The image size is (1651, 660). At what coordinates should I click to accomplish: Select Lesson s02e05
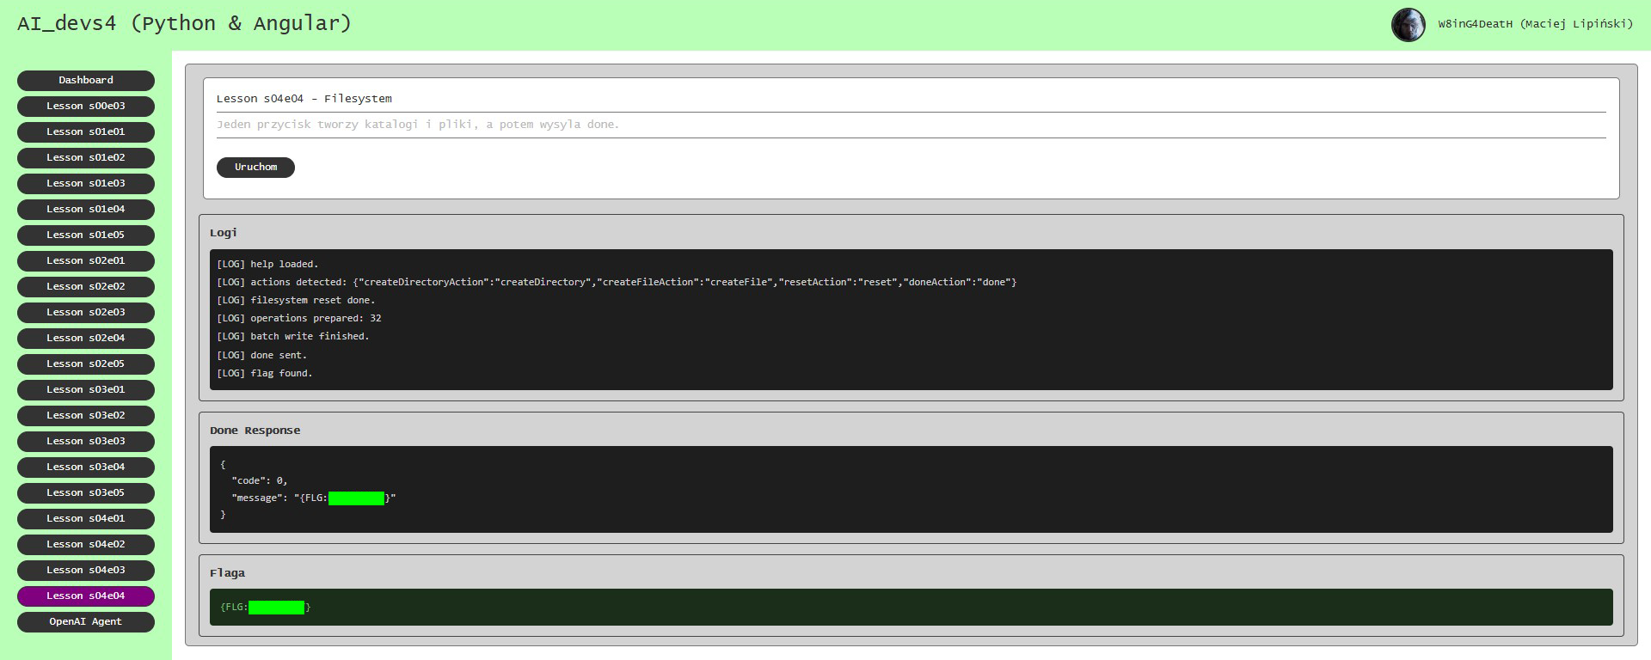pos(86,364)
